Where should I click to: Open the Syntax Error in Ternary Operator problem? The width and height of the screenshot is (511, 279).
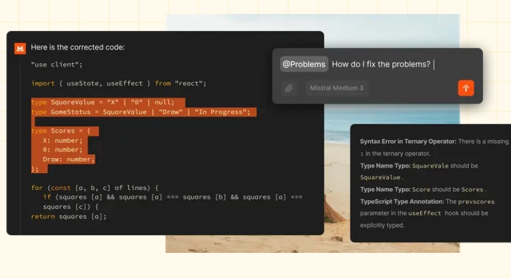pyautogui.click(x=407, y=141)
